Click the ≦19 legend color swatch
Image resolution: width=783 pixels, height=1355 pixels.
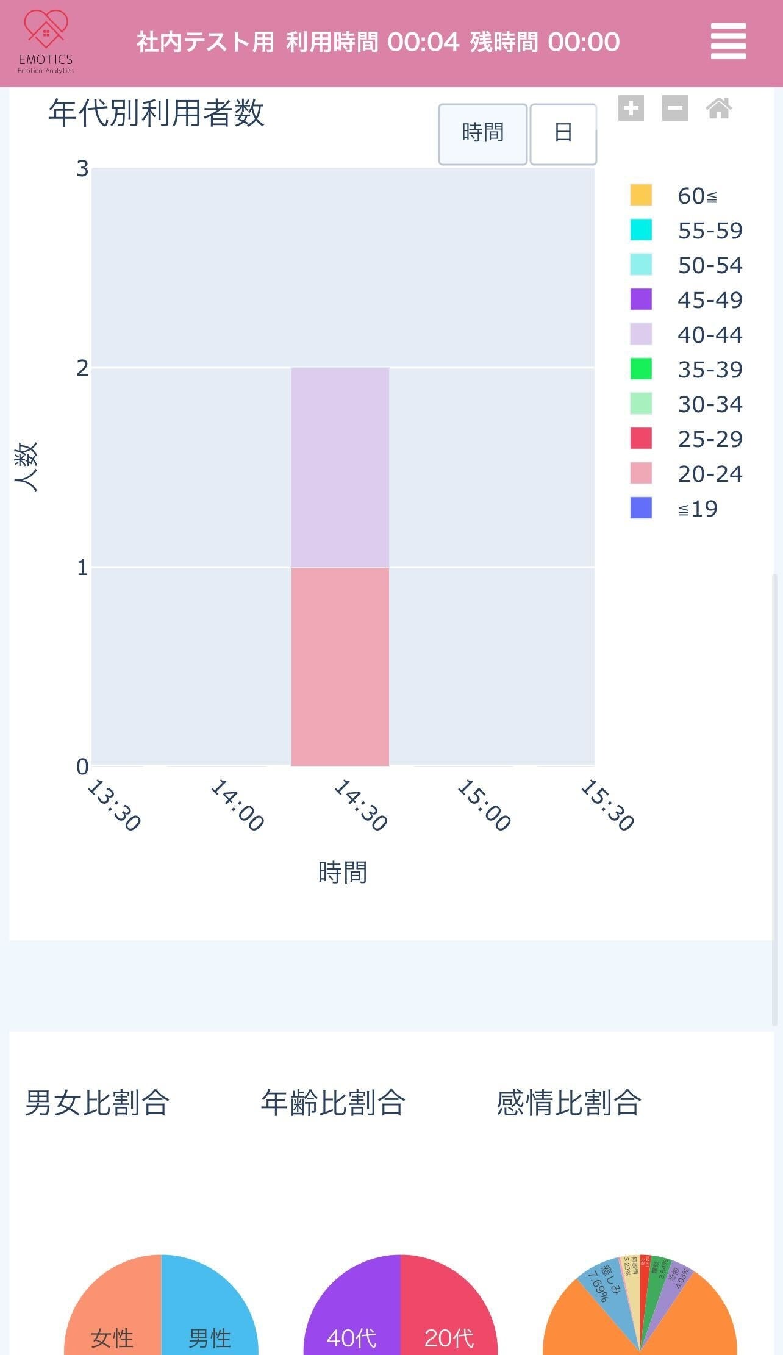641,508
